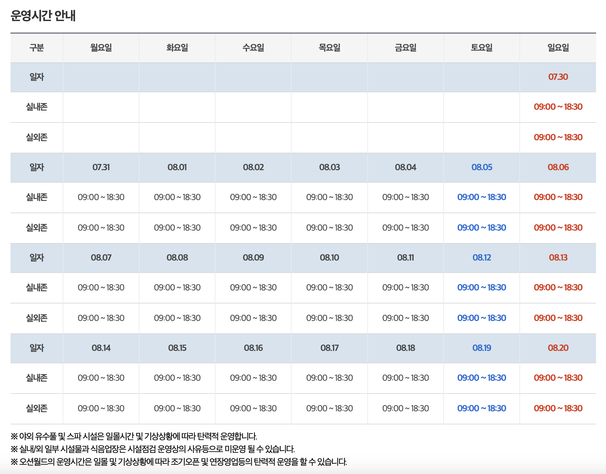This screenshot has width=606, height=474.
Task: Click the 실내존 hours for 08.14
Action: pyautogui.click(x=101, y=378)
